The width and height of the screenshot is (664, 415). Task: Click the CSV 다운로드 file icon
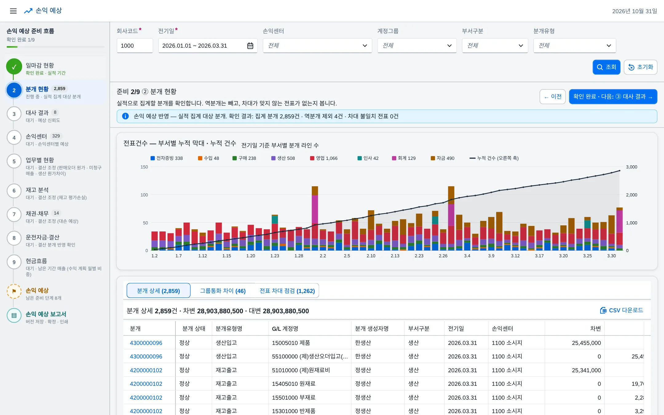click(x=603, y=310)
